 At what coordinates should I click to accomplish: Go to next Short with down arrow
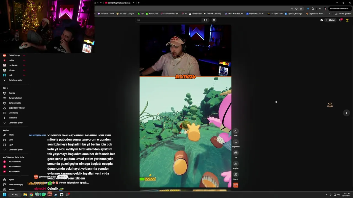pos(346,113)
